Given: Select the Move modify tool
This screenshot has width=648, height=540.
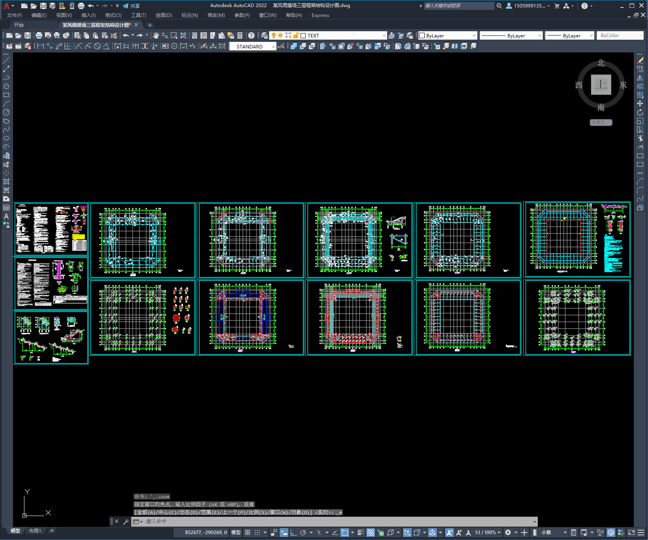Looking at the screenshot, I should point(640,104).
